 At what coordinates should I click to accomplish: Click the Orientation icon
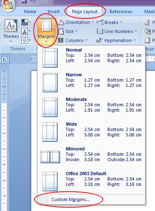click(61, 22)
